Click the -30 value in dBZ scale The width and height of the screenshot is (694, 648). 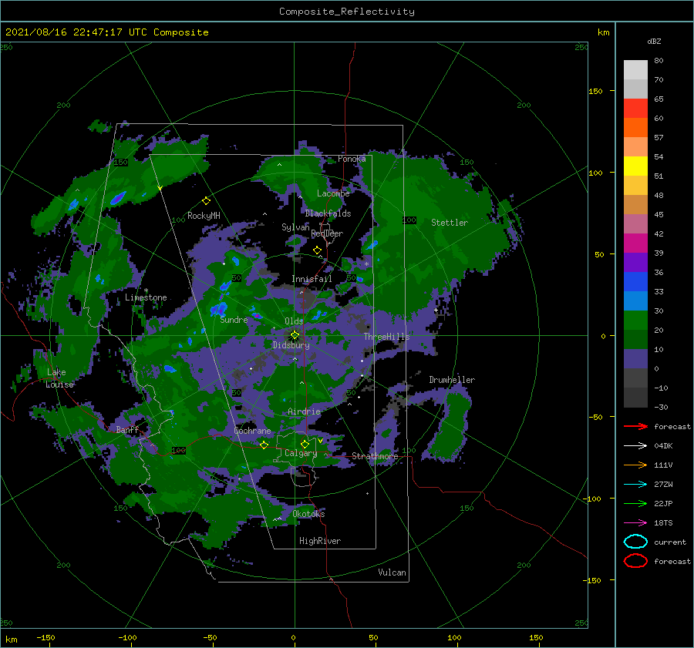pos(661,407)
